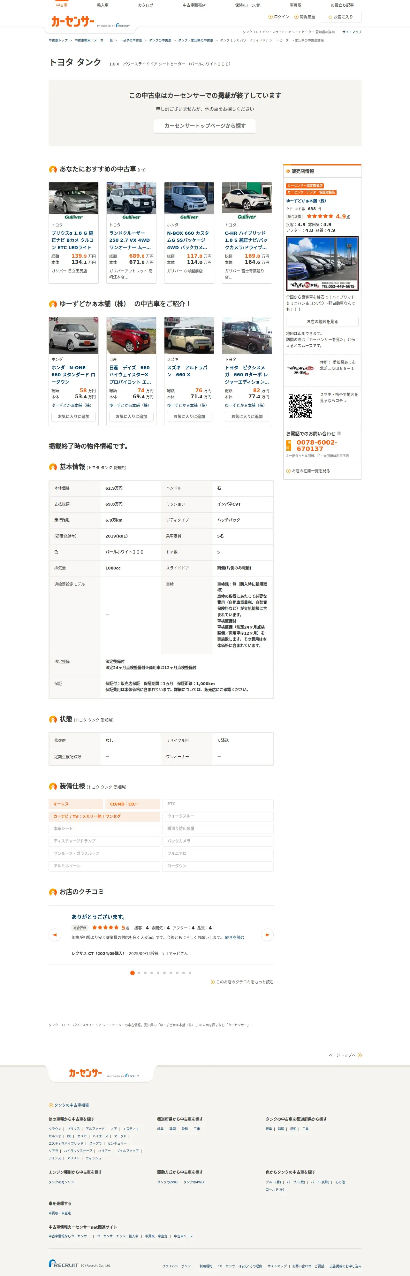
Task: Click footer link プリウス
Action: (73, 1129)
